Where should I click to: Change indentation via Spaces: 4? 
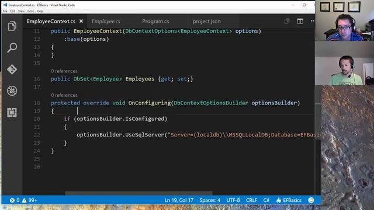(x=210, y=200)
